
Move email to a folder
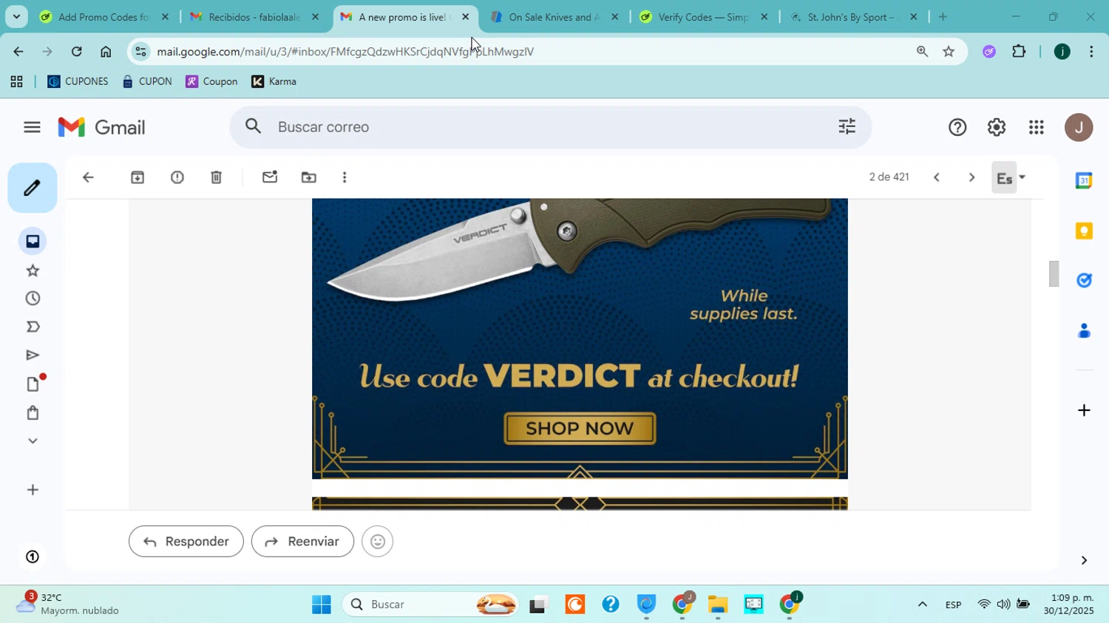309,177
